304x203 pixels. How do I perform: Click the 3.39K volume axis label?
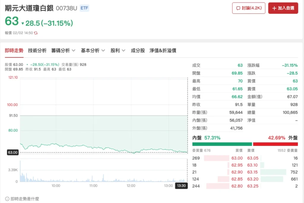click(13, 170)
